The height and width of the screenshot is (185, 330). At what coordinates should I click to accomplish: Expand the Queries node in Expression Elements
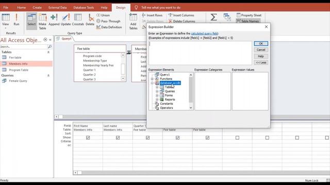coord(157,91)
